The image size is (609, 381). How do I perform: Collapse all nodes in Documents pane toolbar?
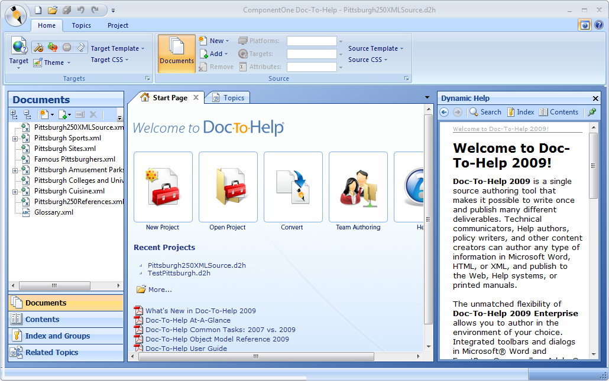pos(27,114)
